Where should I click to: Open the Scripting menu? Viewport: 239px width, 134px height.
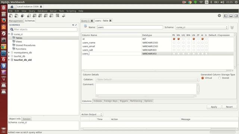click(71, 11)
